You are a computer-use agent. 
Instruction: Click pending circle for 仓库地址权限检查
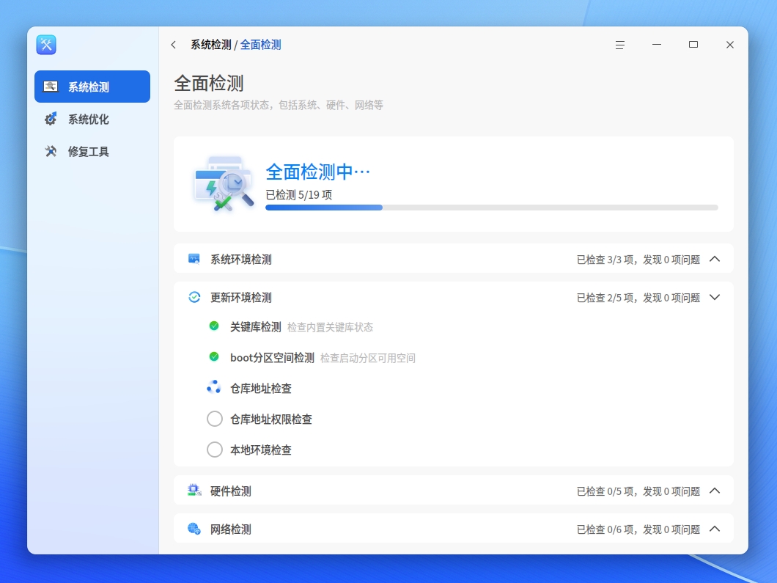(215, 419)
